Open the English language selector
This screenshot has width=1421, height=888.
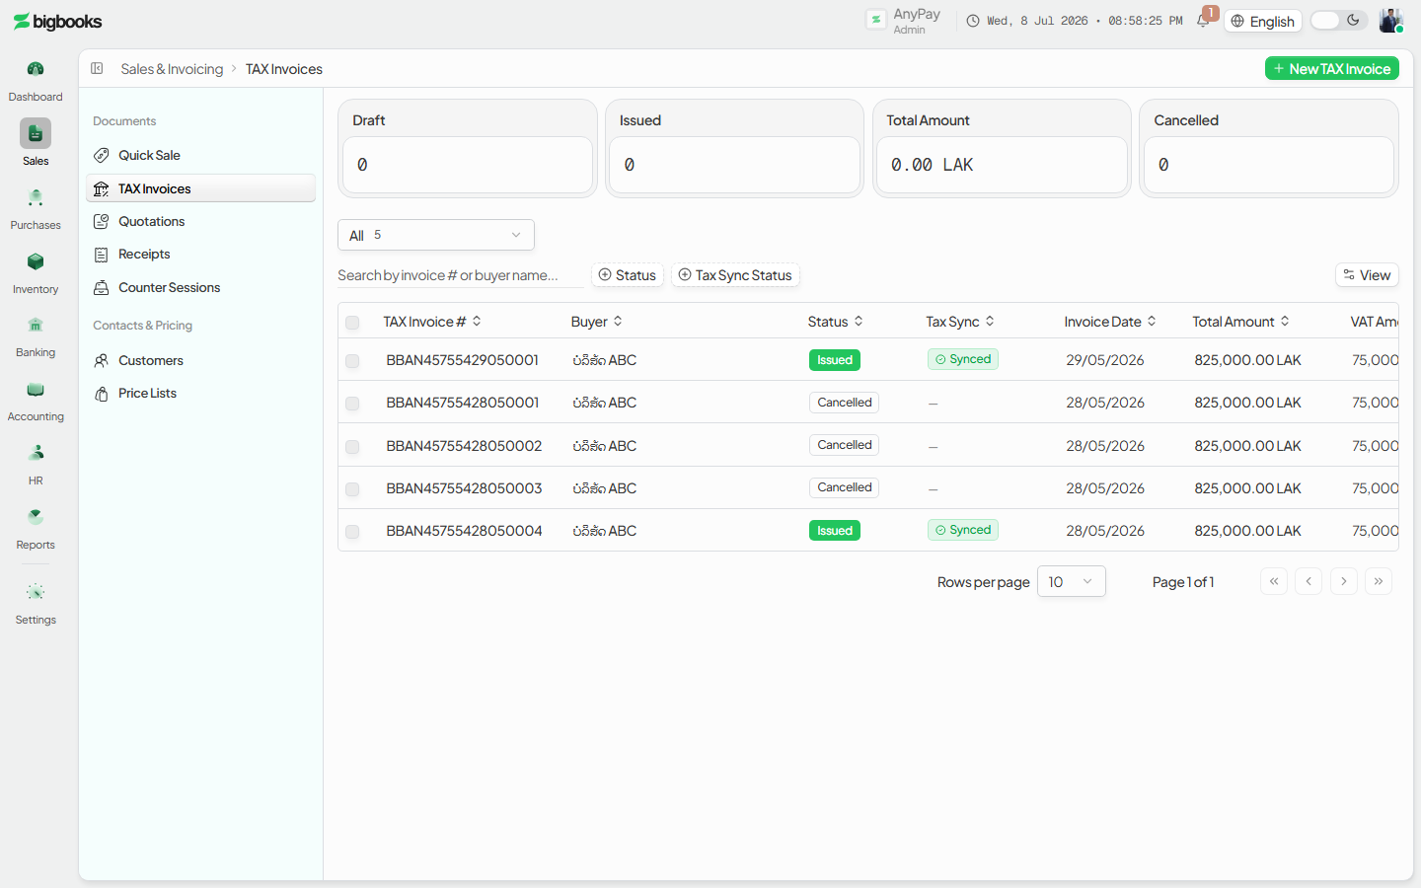[x=1263, y=21]
